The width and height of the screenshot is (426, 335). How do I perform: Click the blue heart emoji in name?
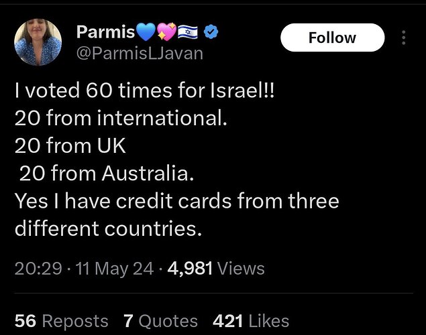tap(146, 31)
